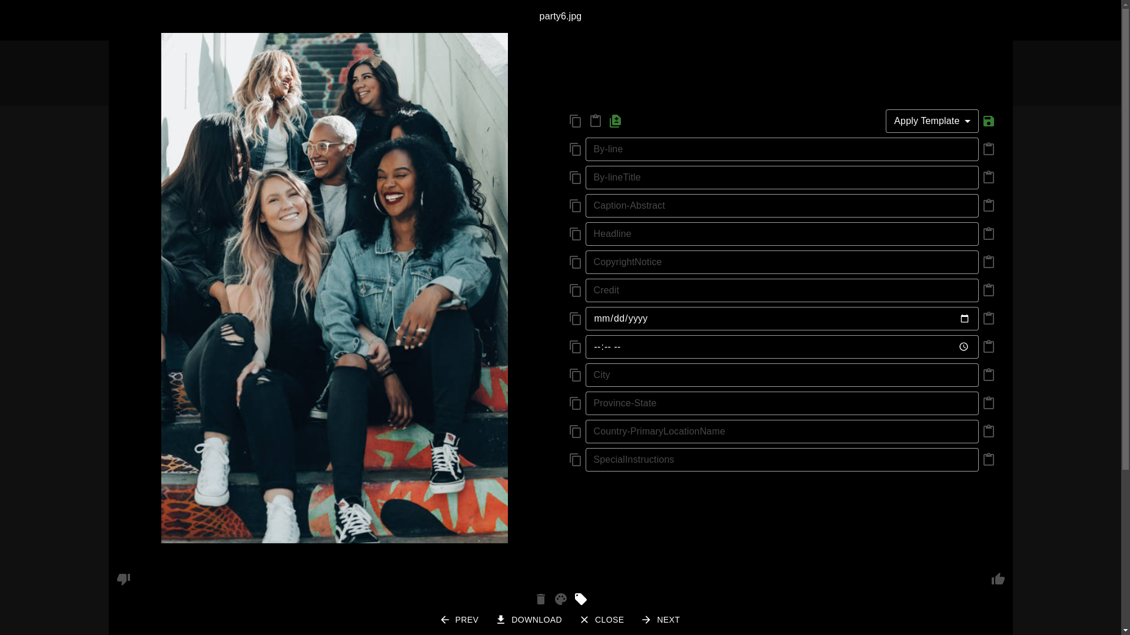Viewport: 1130px width, 635px height.
Task: Click the white tag icon
Action: pyautogui.click(x=580, y=599)
